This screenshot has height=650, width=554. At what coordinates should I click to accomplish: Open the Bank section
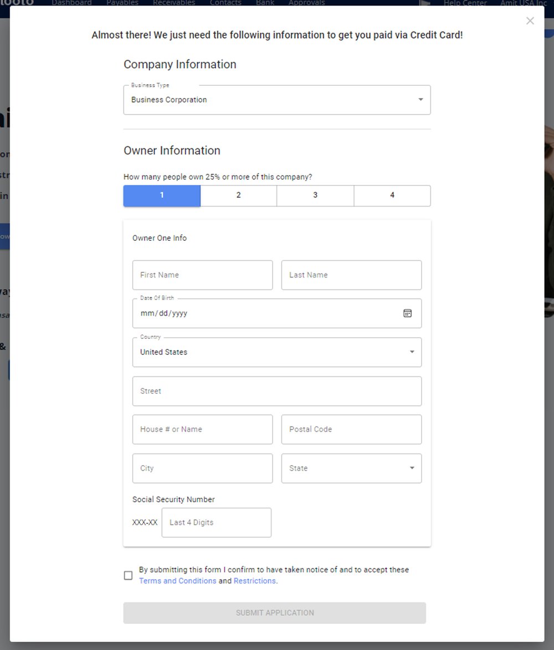265,3
